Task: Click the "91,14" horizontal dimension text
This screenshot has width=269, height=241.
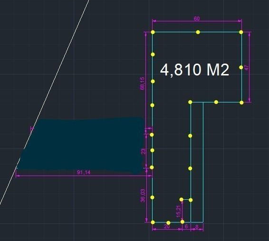Action: click(84, 172)
